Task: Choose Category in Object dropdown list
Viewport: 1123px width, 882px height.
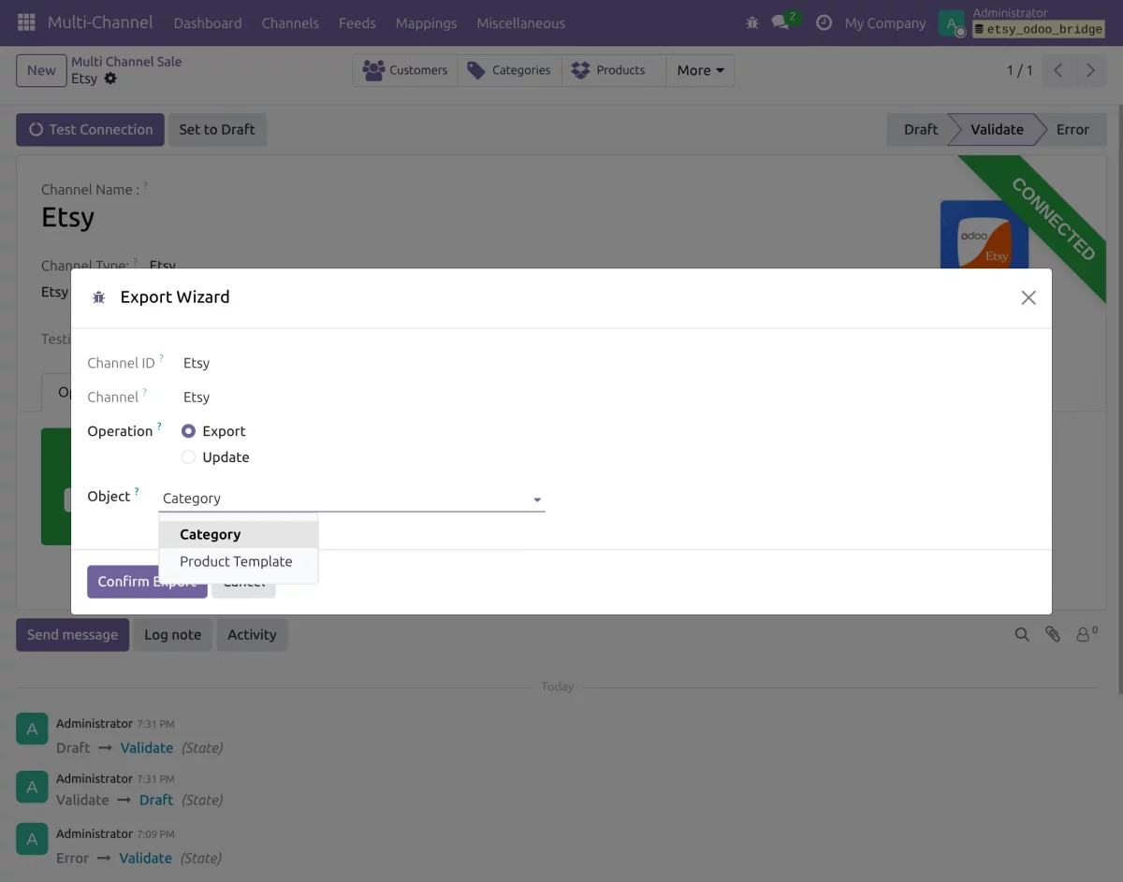Action: click(239, 534)
